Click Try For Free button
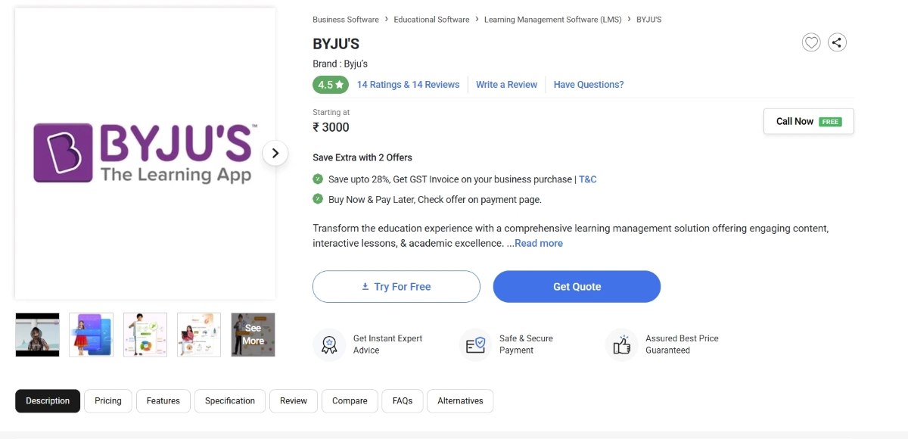Image resolution: width=908 pixels, height=439 pixels. pos(396,287)
